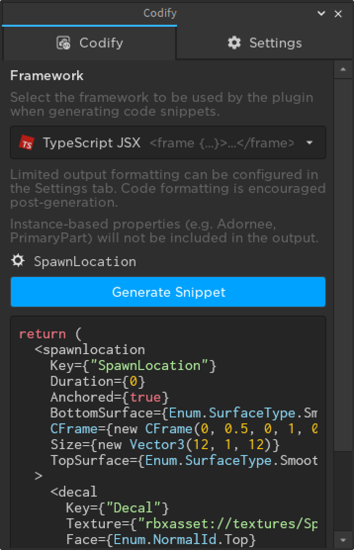Click the Framework heading
The image size is (354, 550).
click(46, 75)
